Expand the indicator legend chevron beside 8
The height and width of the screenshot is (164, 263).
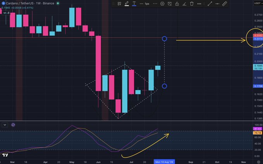[5, 13]
